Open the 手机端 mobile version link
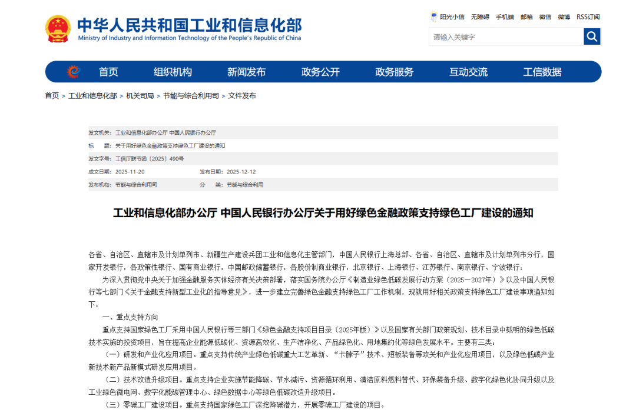Screen dimensions: 636x413 pyautogui.click(x=505, y=17)
